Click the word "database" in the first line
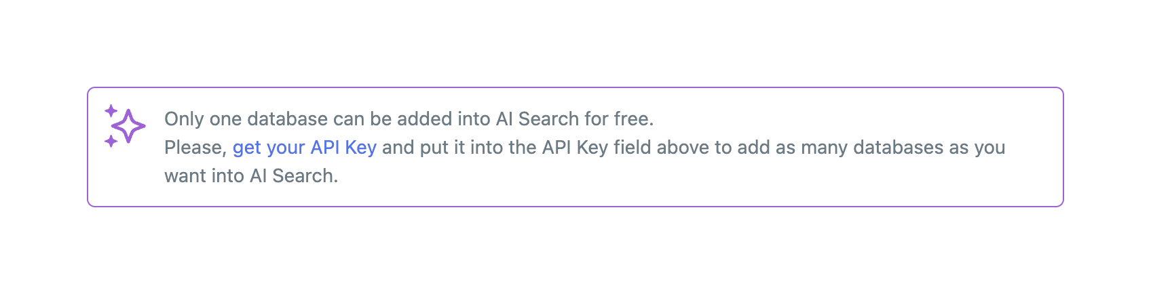 point(288,119)
